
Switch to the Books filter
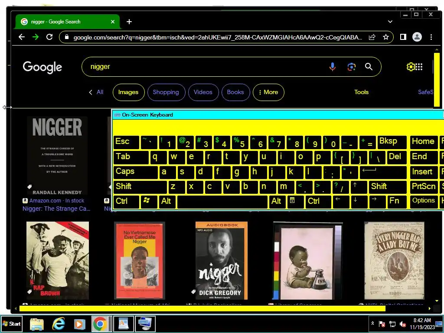(x=235, y=92)
